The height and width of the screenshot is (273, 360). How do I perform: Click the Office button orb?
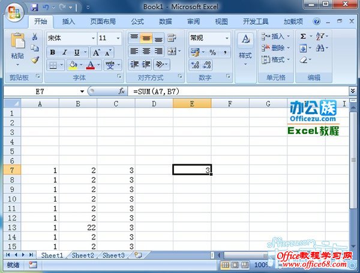click(x=14, y=11)
